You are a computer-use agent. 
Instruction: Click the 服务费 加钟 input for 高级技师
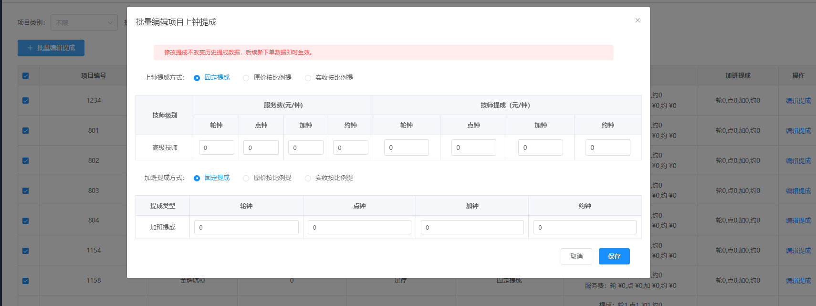coord(306,148)
